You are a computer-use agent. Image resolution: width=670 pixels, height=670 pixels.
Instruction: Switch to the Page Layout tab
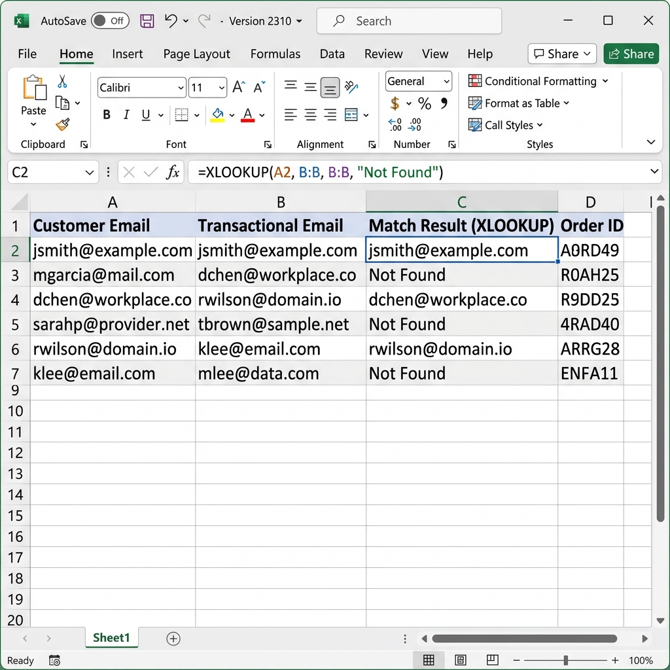tap(196, 54)
